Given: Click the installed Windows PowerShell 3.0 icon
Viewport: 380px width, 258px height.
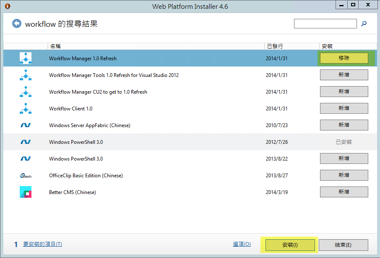Looking at the screenshot, I should 26,142.
